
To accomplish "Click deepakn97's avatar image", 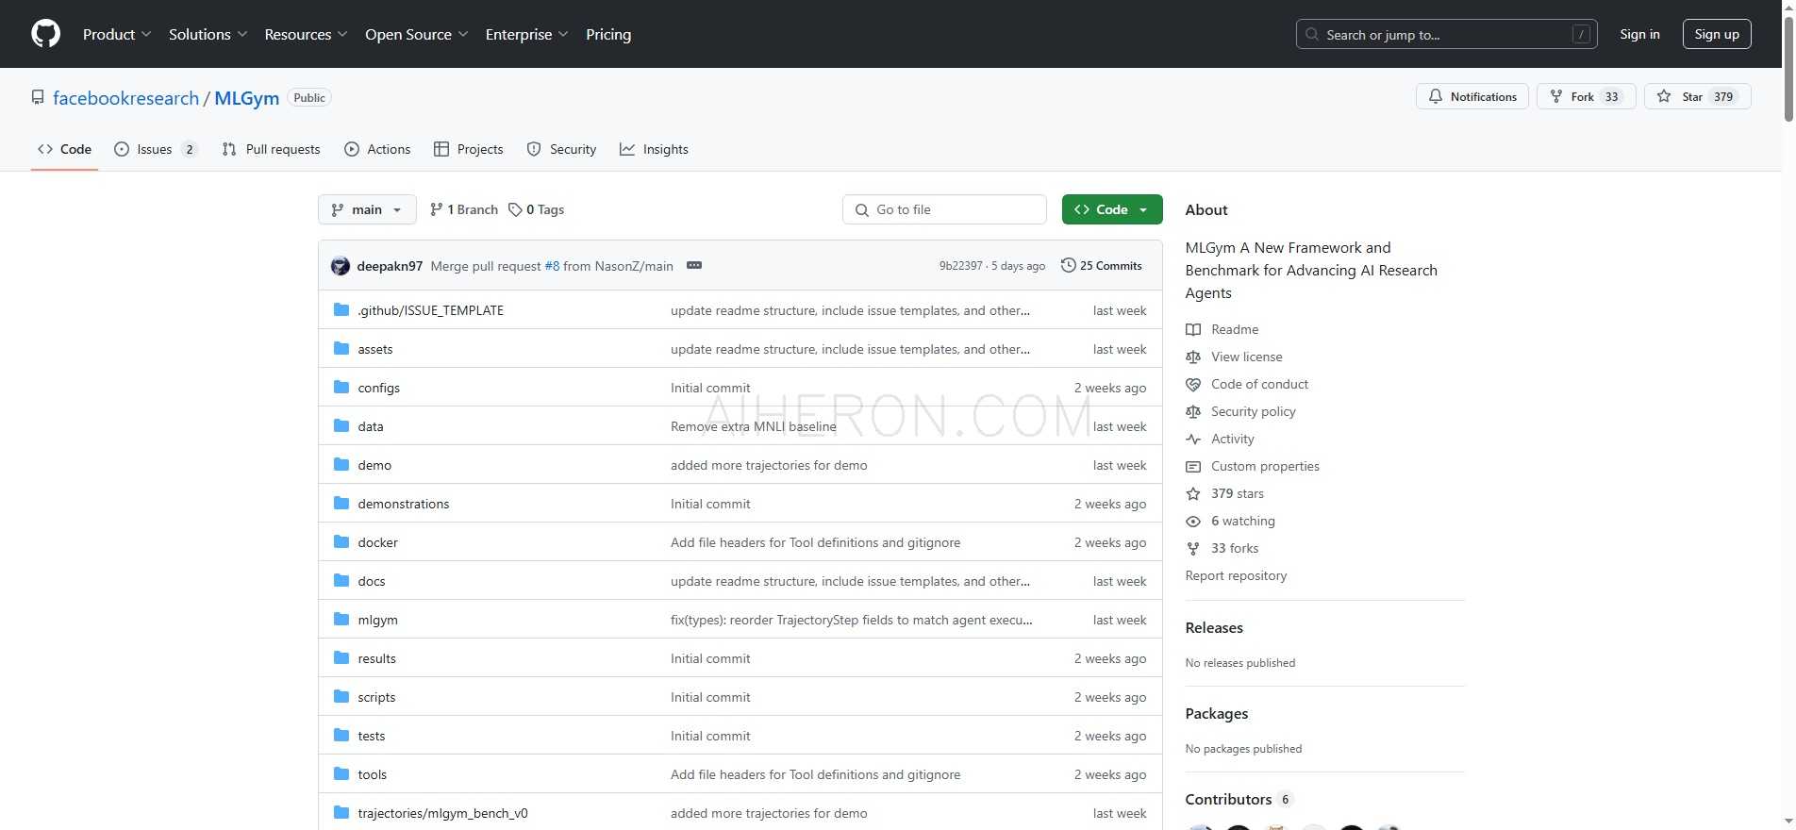I will tap(341, 266).
